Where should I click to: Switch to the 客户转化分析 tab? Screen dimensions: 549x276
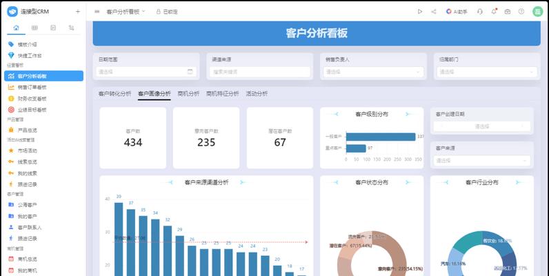point(115,94)
